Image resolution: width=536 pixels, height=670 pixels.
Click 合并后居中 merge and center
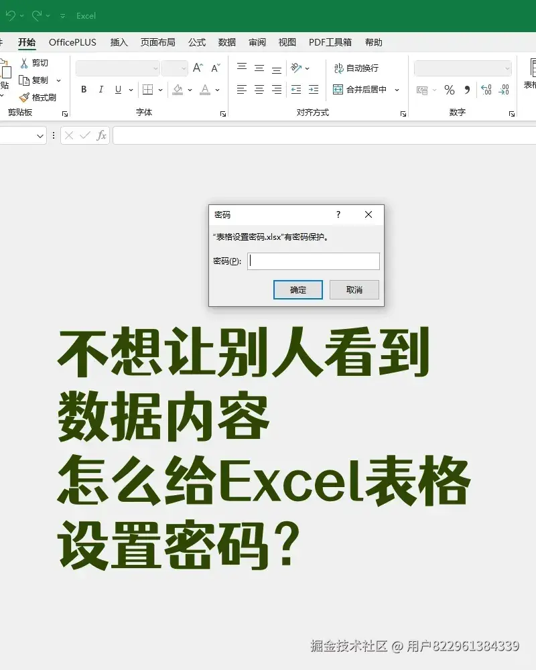point(360,89)
